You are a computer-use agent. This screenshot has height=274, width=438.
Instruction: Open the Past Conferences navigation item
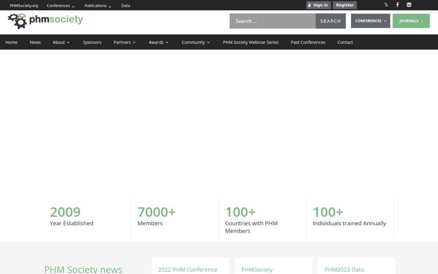[308, 42]
